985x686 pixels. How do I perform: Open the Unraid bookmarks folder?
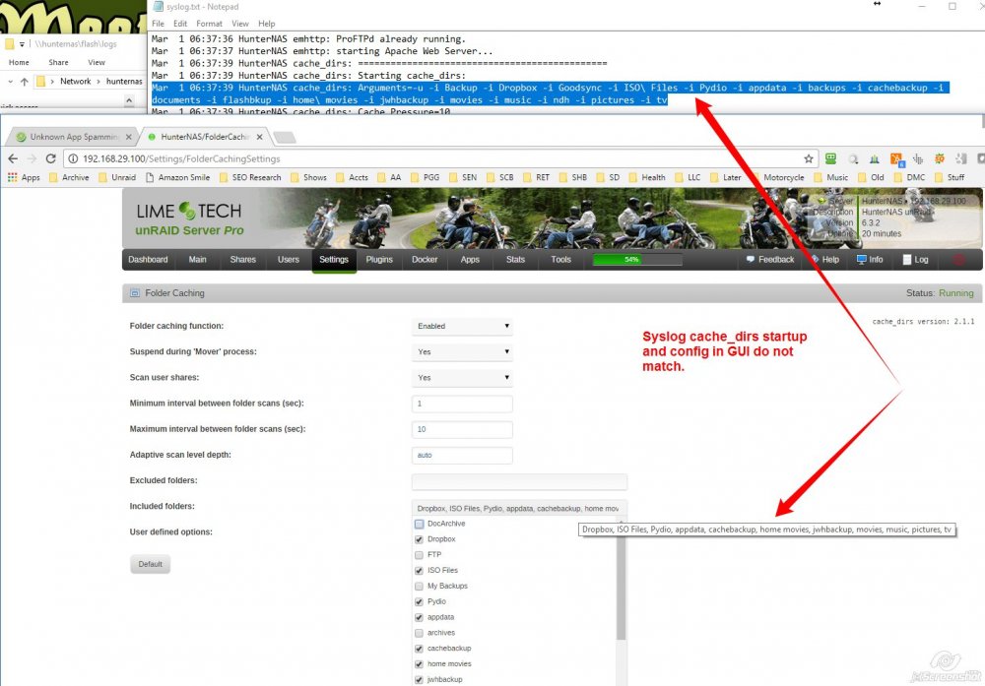click(x=117, y=177)
